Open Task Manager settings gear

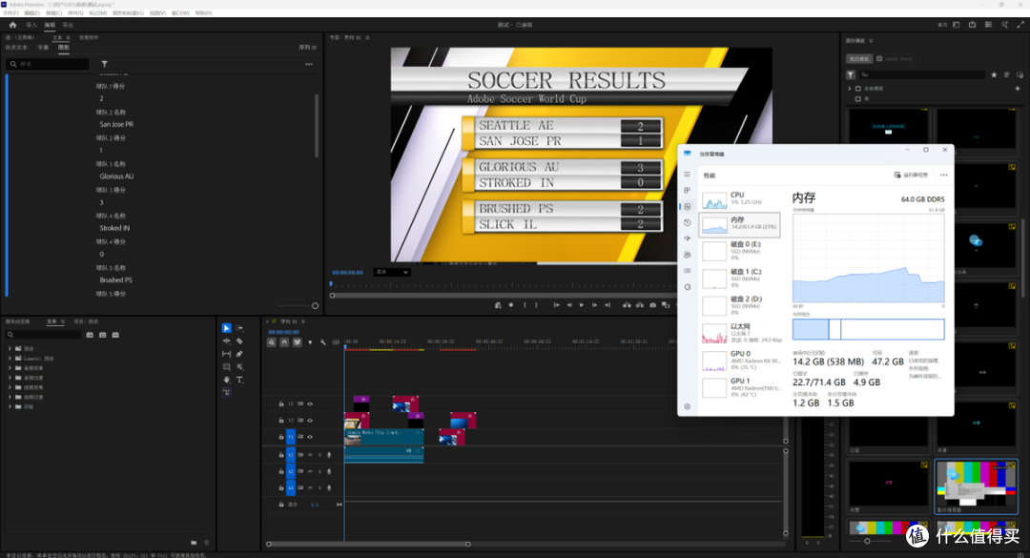point(687,407)
